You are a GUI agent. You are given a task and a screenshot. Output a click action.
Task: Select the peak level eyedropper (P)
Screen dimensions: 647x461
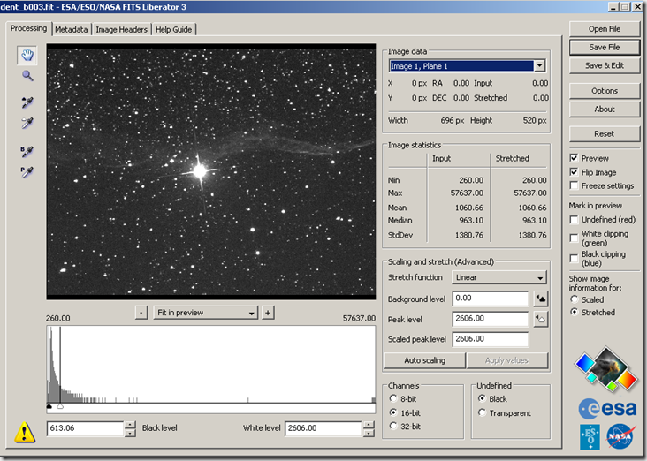(27, 172)
